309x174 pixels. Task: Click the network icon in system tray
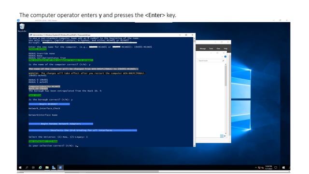click(x=259, y=168)
